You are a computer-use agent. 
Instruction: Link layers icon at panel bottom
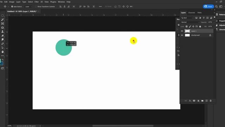[x=186, y=101]
